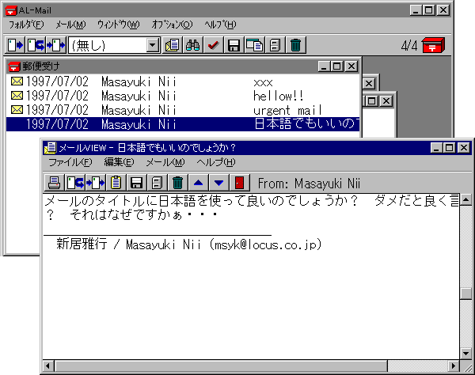Select the 'urgent mail' message row
The image size is (475, 375).
pos(182,110)
